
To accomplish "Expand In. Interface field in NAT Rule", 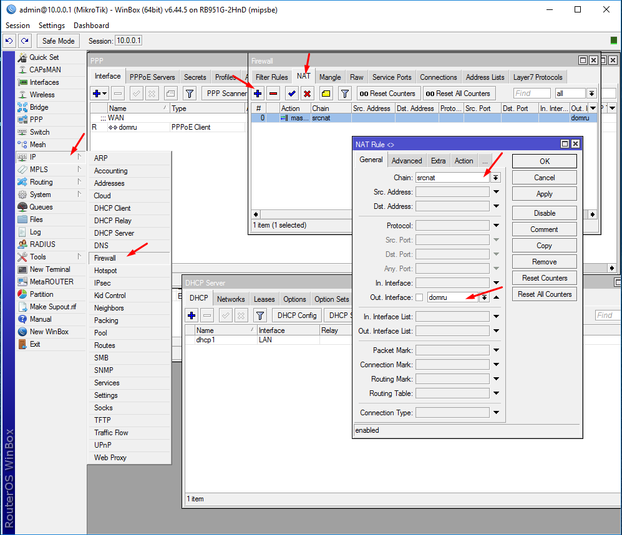I will point(496,283).
